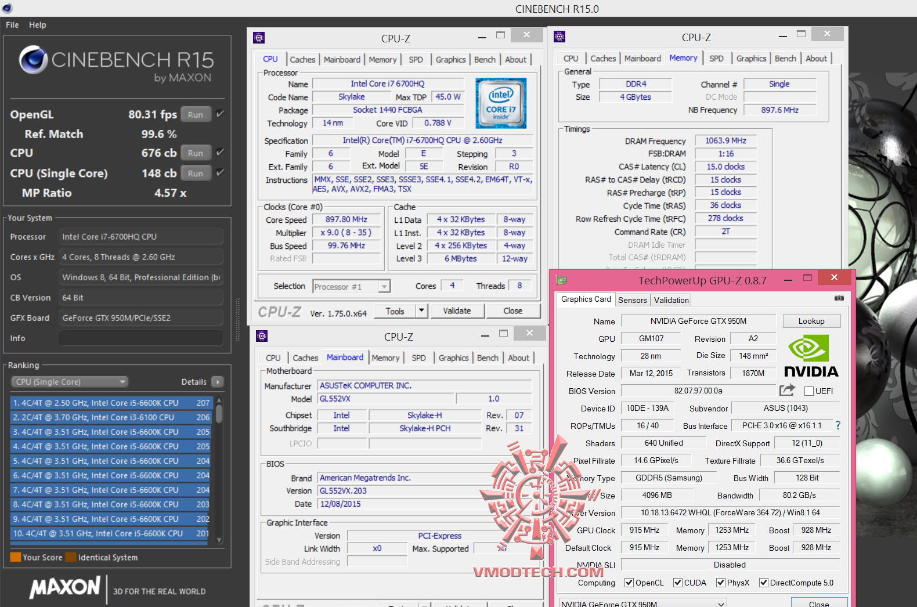The image size is (917, 607).
Task: Click the Info text field
Action: pyautogui.click(x=141, y=338)
